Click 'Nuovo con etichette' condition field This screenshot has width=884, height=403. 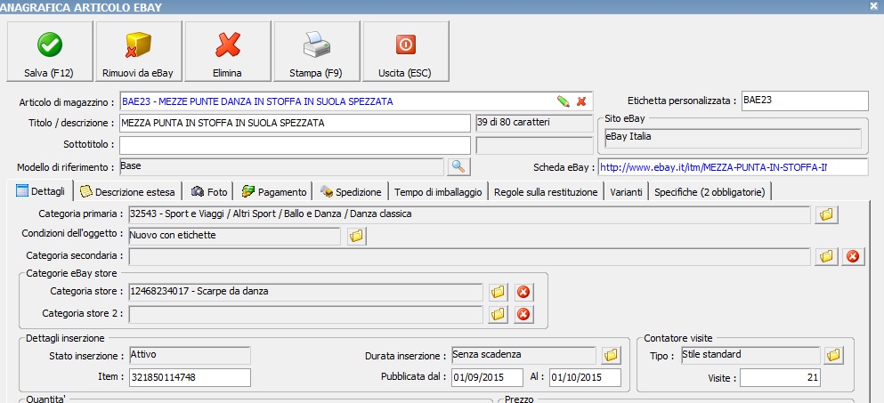click(234, 236)
